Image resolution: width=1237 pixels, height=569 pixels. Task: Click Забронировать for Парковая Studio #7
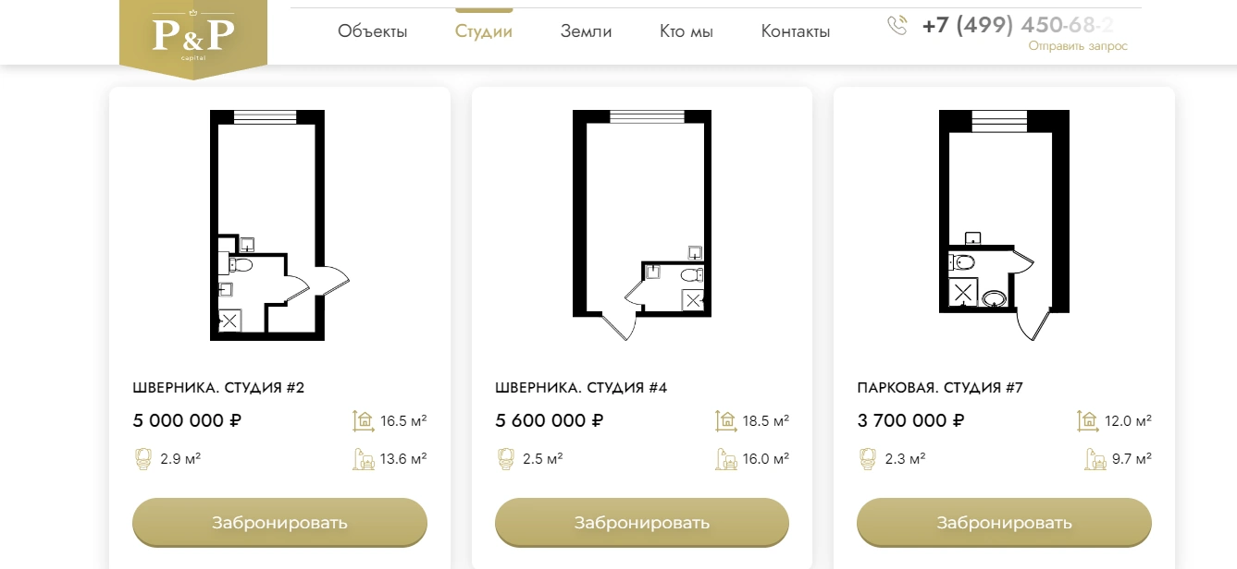[x=1004, y=523]
